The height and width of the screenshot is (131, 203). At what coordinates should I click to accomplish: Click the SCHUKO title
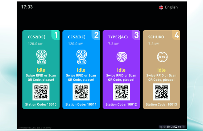click(156, 37)
